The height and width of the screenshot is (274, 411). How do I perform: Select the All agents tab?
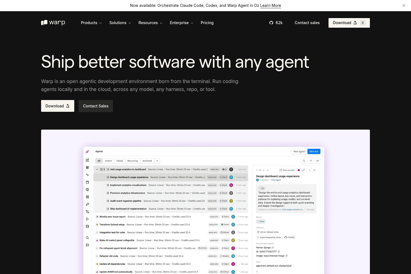tap(99, 161)
